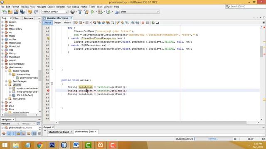Toggle Show Inner Classes filter in Navigator
Image resolution: width=266 pixels, height=149 pixels.
[x=24, y=134]
